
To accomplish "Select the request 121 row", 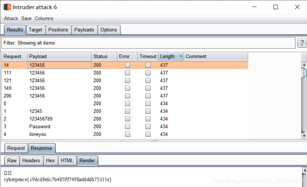I will pyautogui.click(x=125, y=80).
